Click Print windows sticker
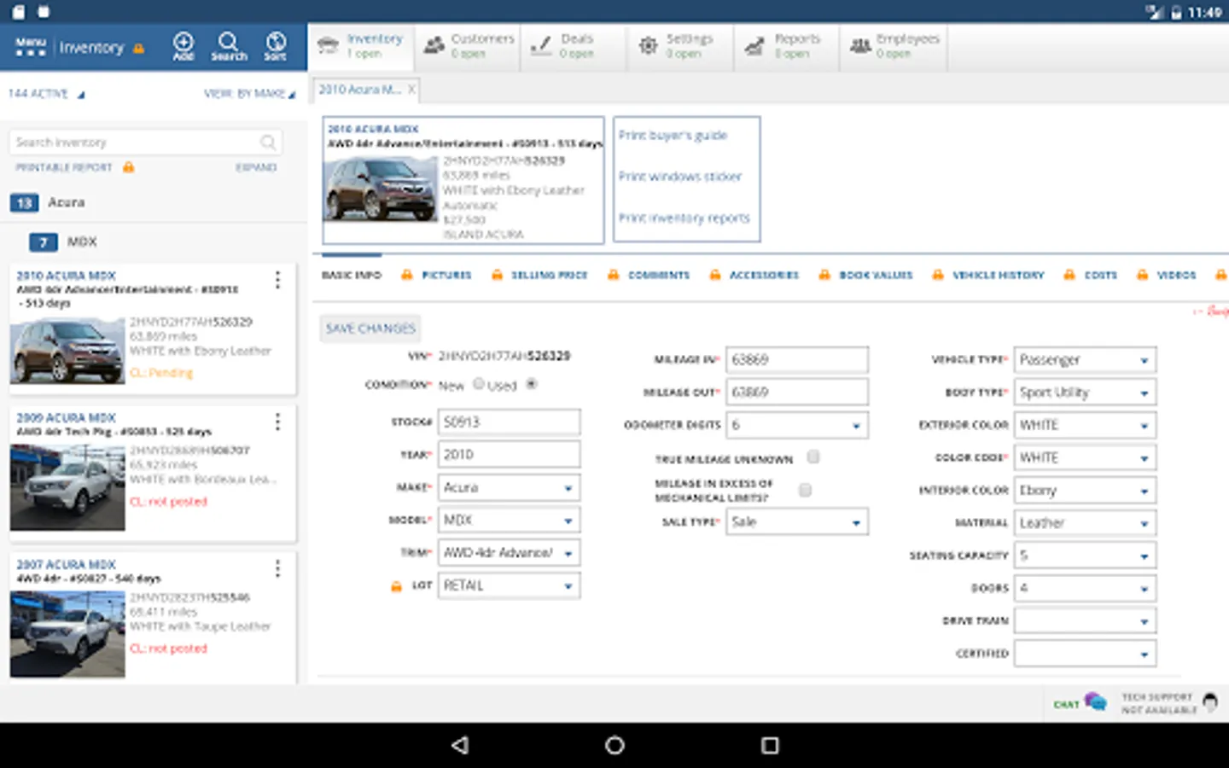Image resolution: width=1229 pixels, height=768 pixels. (x=680, y=177)
